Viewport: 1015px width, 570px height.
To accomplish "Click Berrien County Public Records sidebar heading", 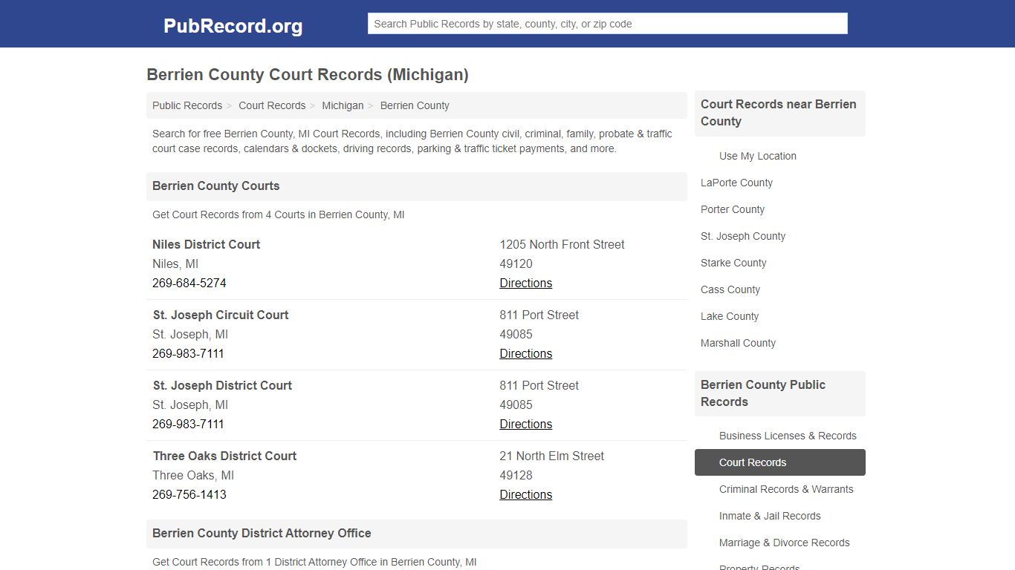I will tap(763, 393).
